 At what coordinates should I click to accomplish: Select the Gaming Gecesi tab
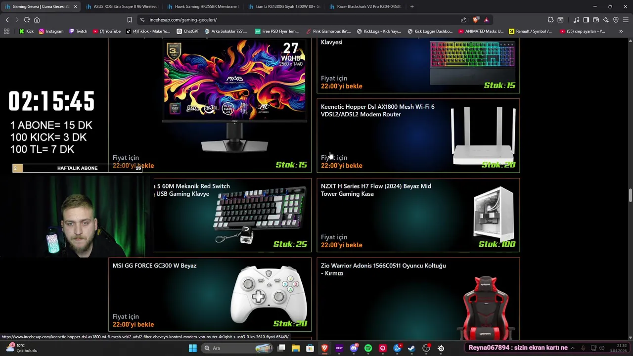click(40, 6)
